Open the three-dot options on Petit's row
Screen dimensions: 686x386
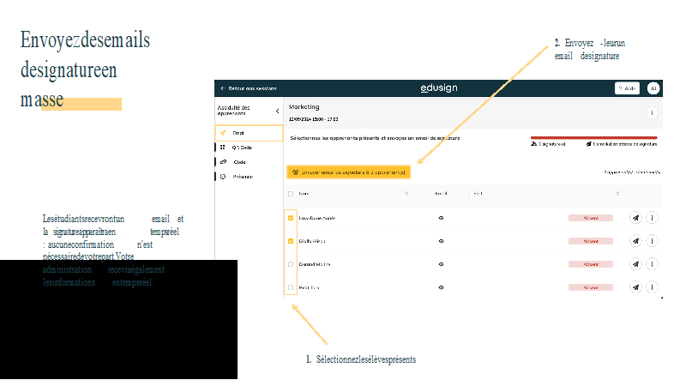[x=652, y=287]
